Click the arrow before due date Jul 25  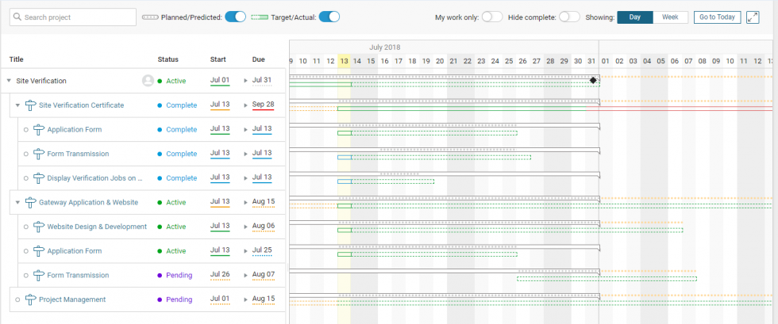click(245, 250)
